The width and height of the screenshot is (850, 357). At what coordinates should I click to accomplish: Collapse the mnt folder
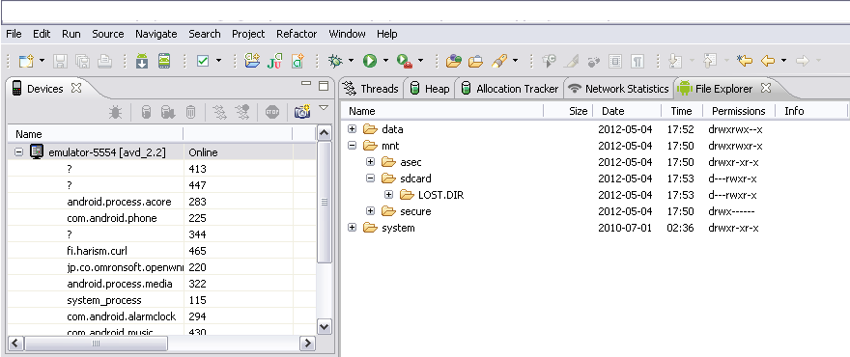(353, 145)
